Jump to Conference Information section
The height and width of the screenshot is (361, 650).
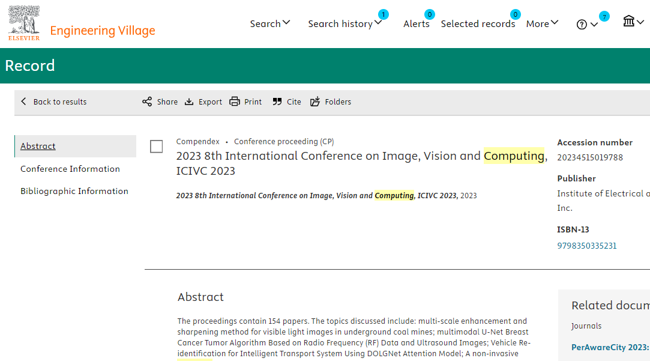tap(70, 169)
